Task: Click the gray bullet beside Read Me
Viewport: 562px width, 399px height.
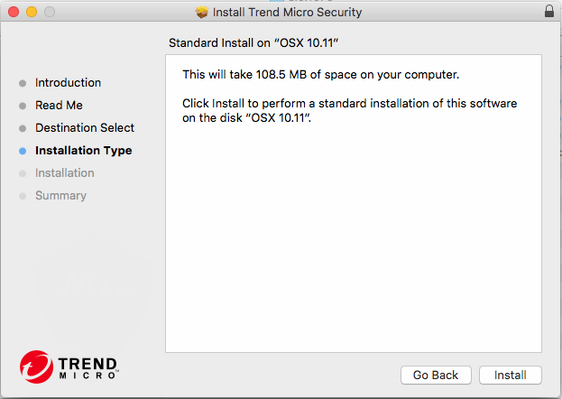Action: click(x=23, y=106)
